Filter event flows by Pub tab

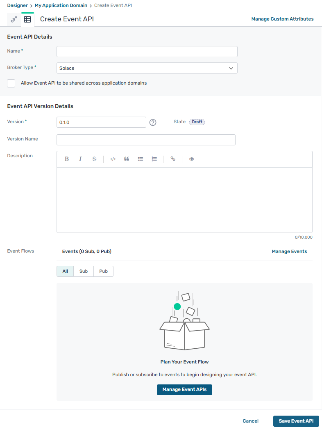click(103, 271)
